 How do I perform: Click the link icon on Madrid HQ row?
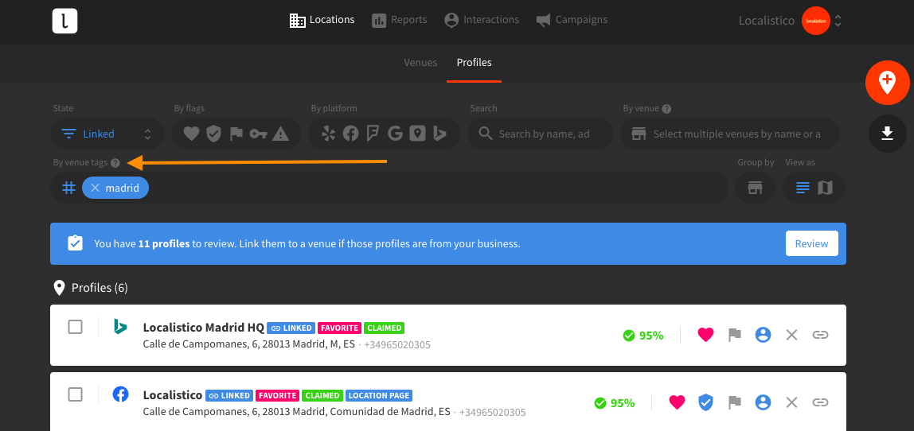coord(820,335)
